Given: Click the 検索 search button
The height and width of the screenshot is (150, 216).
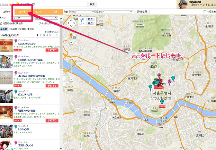Looking at the screenshot, I should pyautogui.click(x=92, y=5).
